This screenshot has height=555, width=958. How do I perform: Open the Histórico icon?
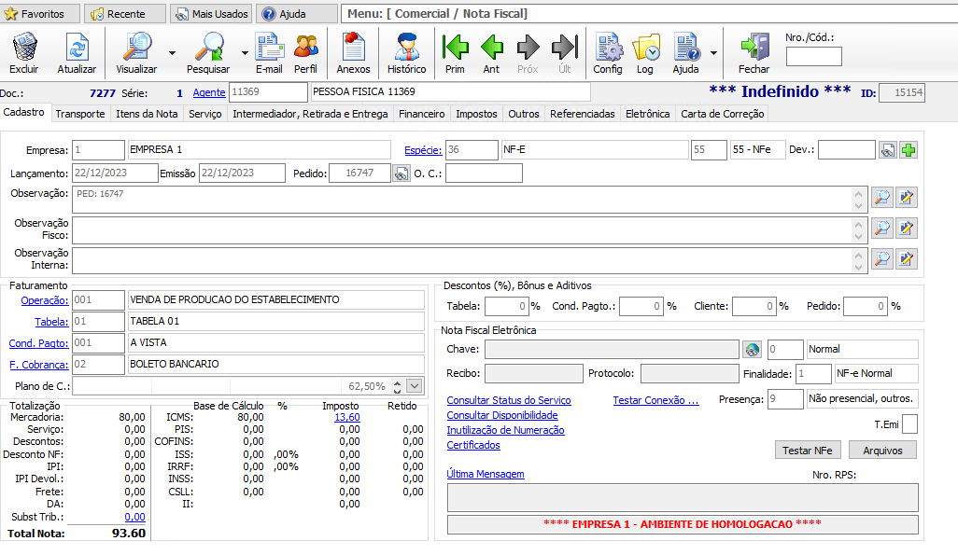pos(407,47)
